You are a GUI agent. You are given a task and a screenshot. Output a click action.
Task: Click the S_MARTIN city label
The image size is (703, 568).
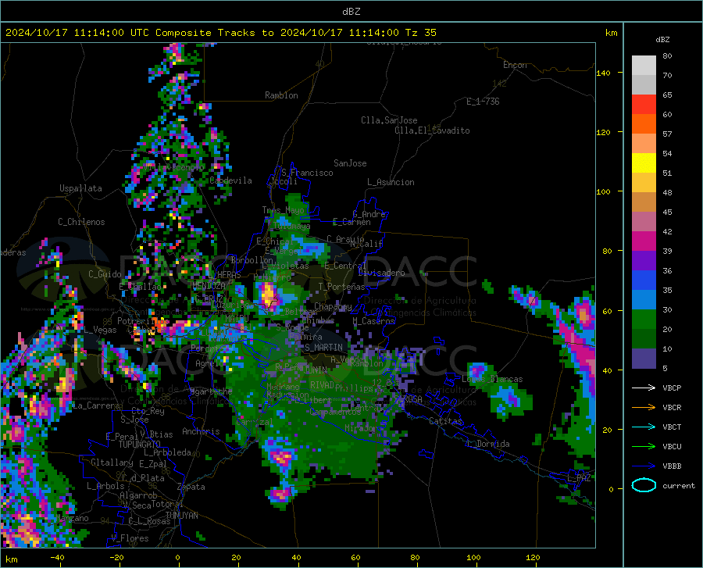[x=323, y=348]
